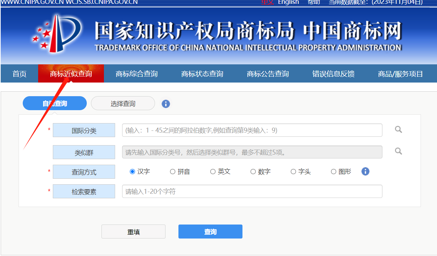The image size is (437, 256).
Task: Focus the 国际分类 number input field
Action: point(252,130)
